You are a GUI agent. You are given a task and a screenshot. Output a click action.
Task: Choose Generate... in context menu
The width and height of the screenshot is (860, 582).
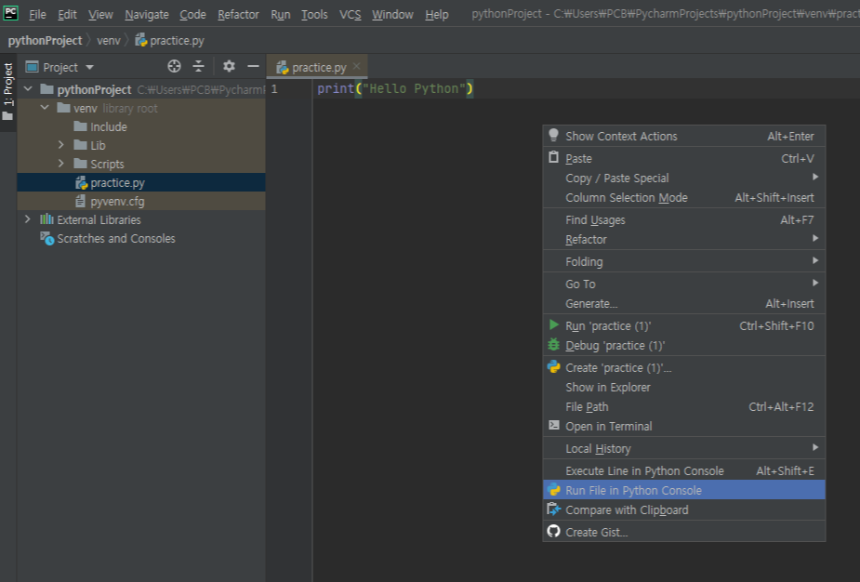684,303
